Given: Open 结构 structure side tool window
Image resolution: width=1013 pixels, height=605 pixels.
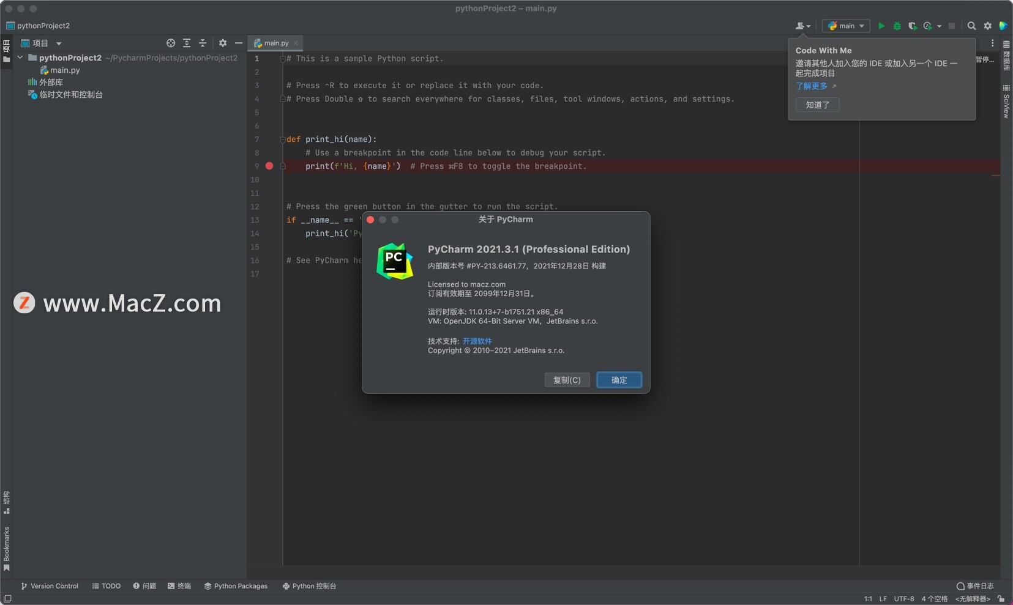Looking at the screenshot, I should [x=7, y=502].
